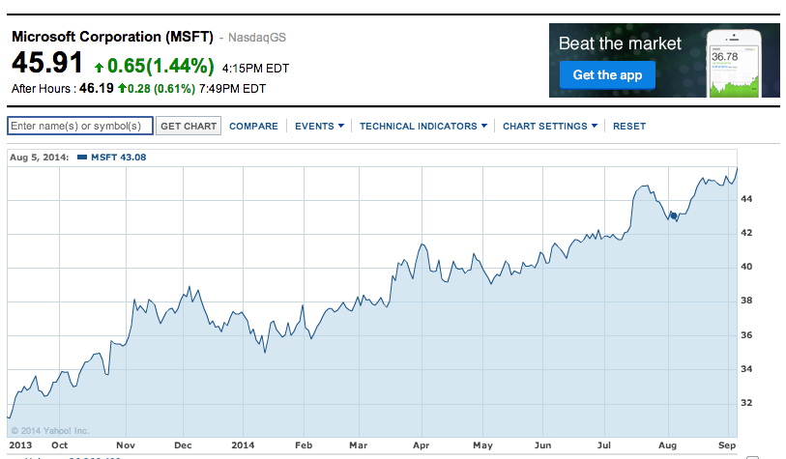Focus the name or symbol input box
786x459 pixels.
[80, 127]
